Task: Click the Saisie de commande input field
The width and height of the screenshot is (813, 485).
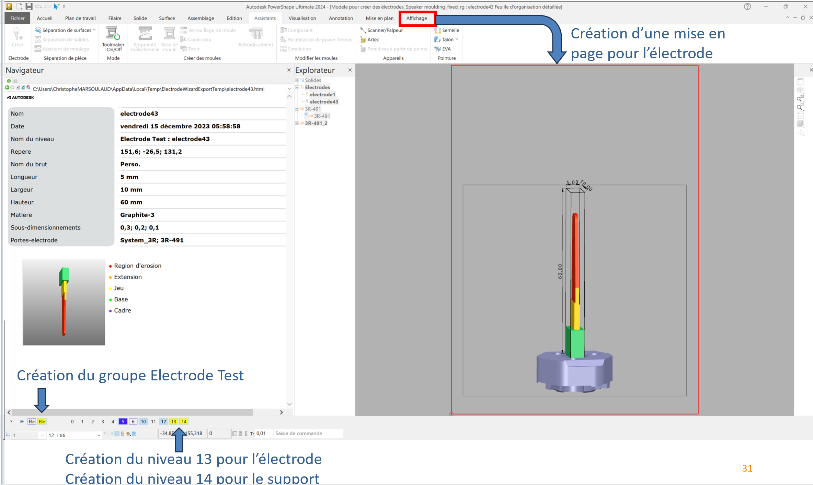Action: (x=308, y=434)
